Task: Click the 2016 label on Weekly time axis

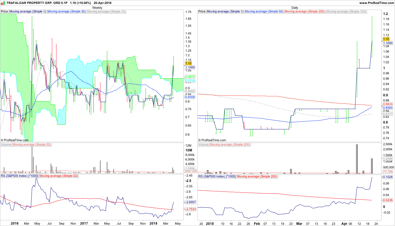Action: [14, 223]
